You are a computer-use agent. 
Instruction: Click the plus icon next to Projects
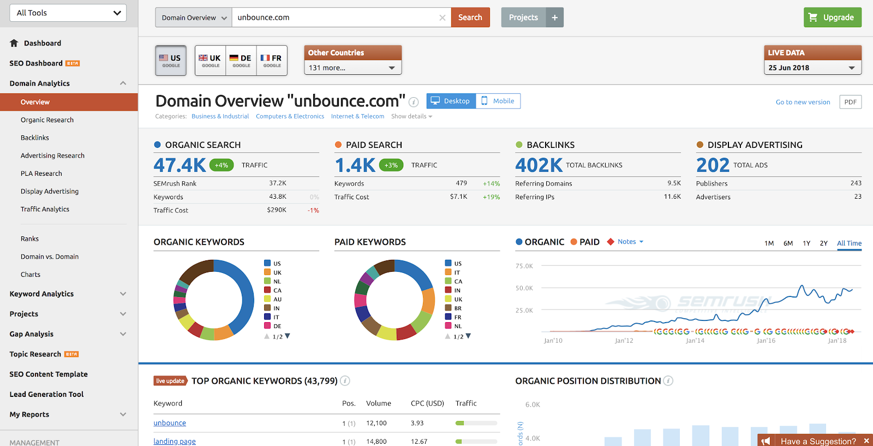coord(554,17)
